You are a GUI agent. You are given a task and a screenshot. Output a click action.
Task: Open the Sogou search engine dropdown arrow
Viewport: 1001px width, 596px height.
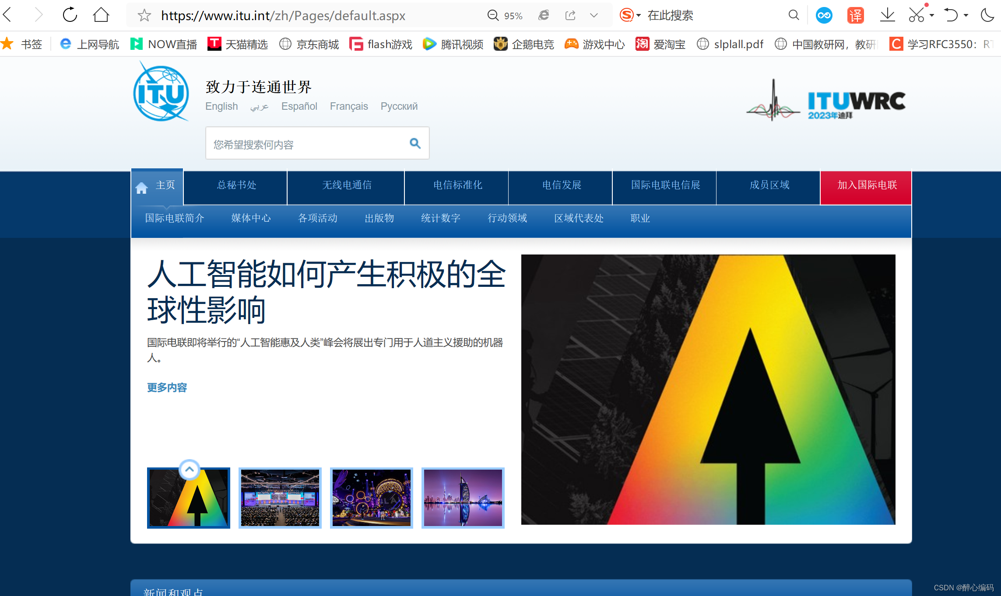pyautogui.click(x=639, y=15)
